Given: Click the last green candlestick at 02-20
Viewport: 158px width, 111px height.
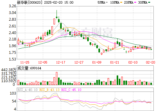Looking at the screenshot, I should (151, 49).
